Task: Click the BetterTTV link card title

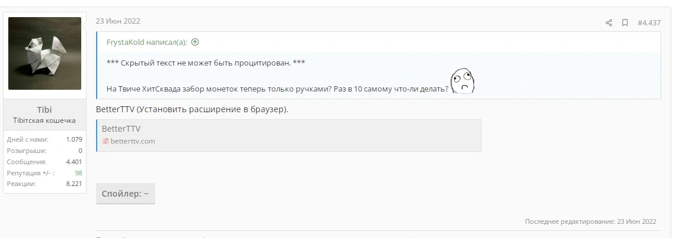Action: [121, 129]
